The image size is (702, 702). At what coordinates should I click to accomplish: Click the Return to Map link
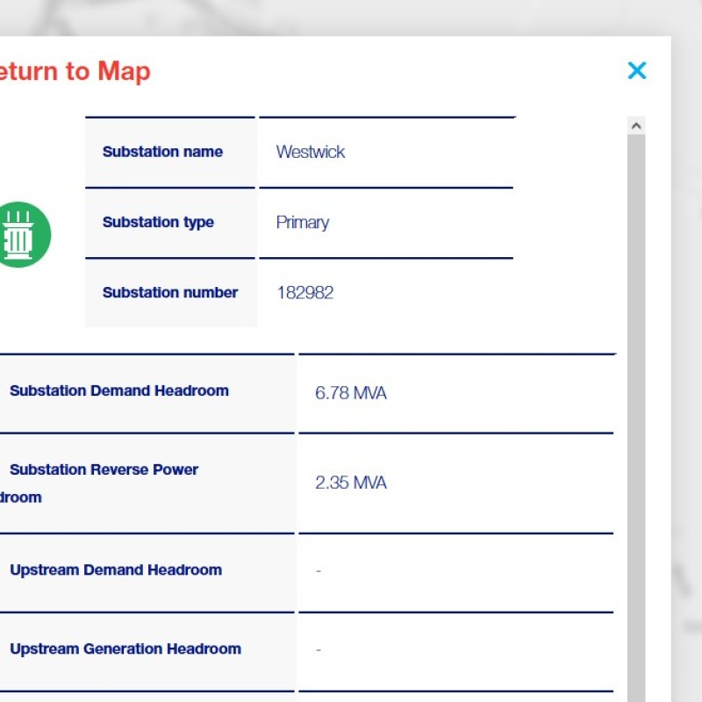pos(74,71)
